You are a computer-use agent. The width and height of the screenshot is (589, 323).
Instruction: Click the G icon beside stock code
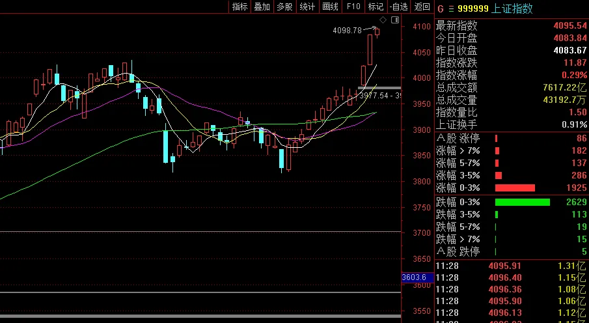pyautogui.click(x=440, y=8)
